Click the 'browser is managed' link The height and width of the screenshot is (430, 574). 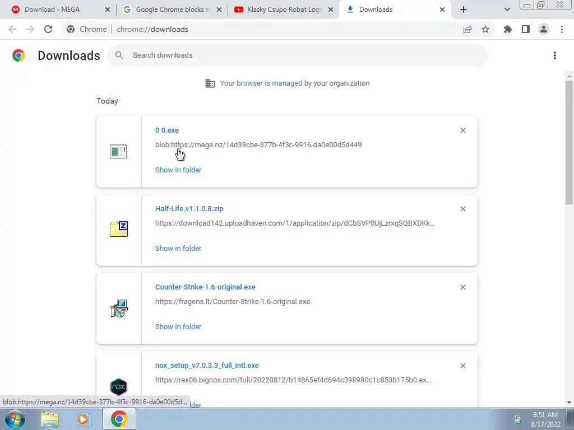pyautogui.click(x=270, y=83)
